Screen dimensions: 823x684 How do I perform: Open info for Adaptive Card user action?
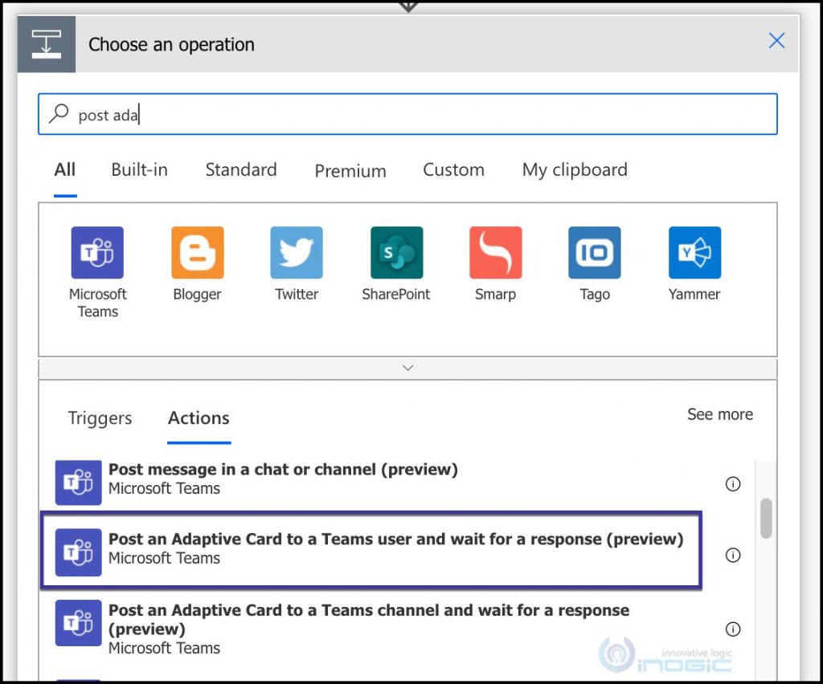pos(732,555)
